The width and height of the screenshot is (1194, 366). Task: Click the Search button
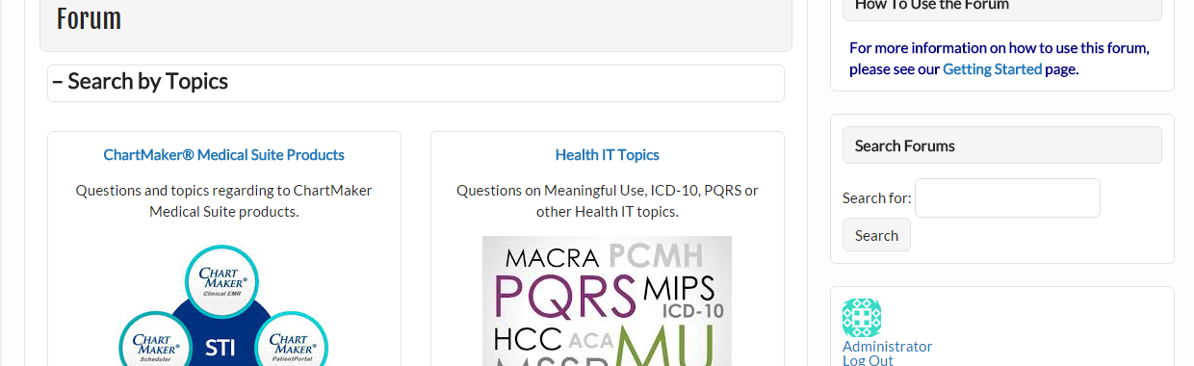(x=876, y=235)
